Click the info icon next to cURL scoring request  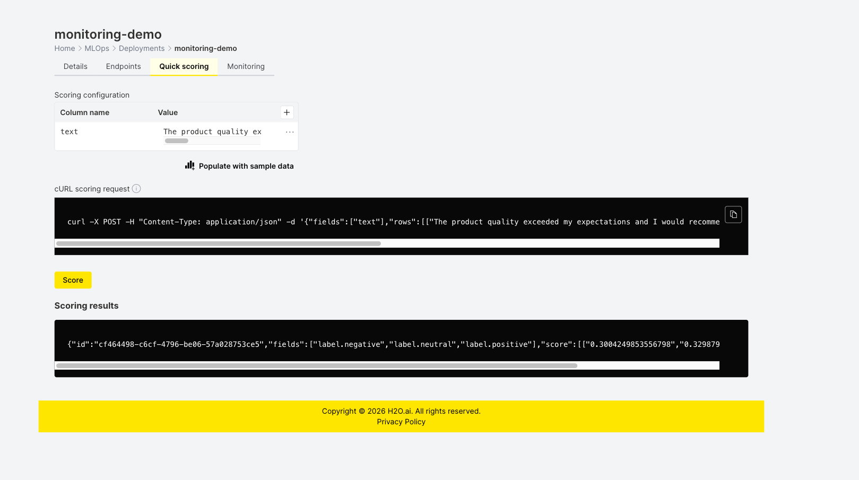tap(136, 188)
